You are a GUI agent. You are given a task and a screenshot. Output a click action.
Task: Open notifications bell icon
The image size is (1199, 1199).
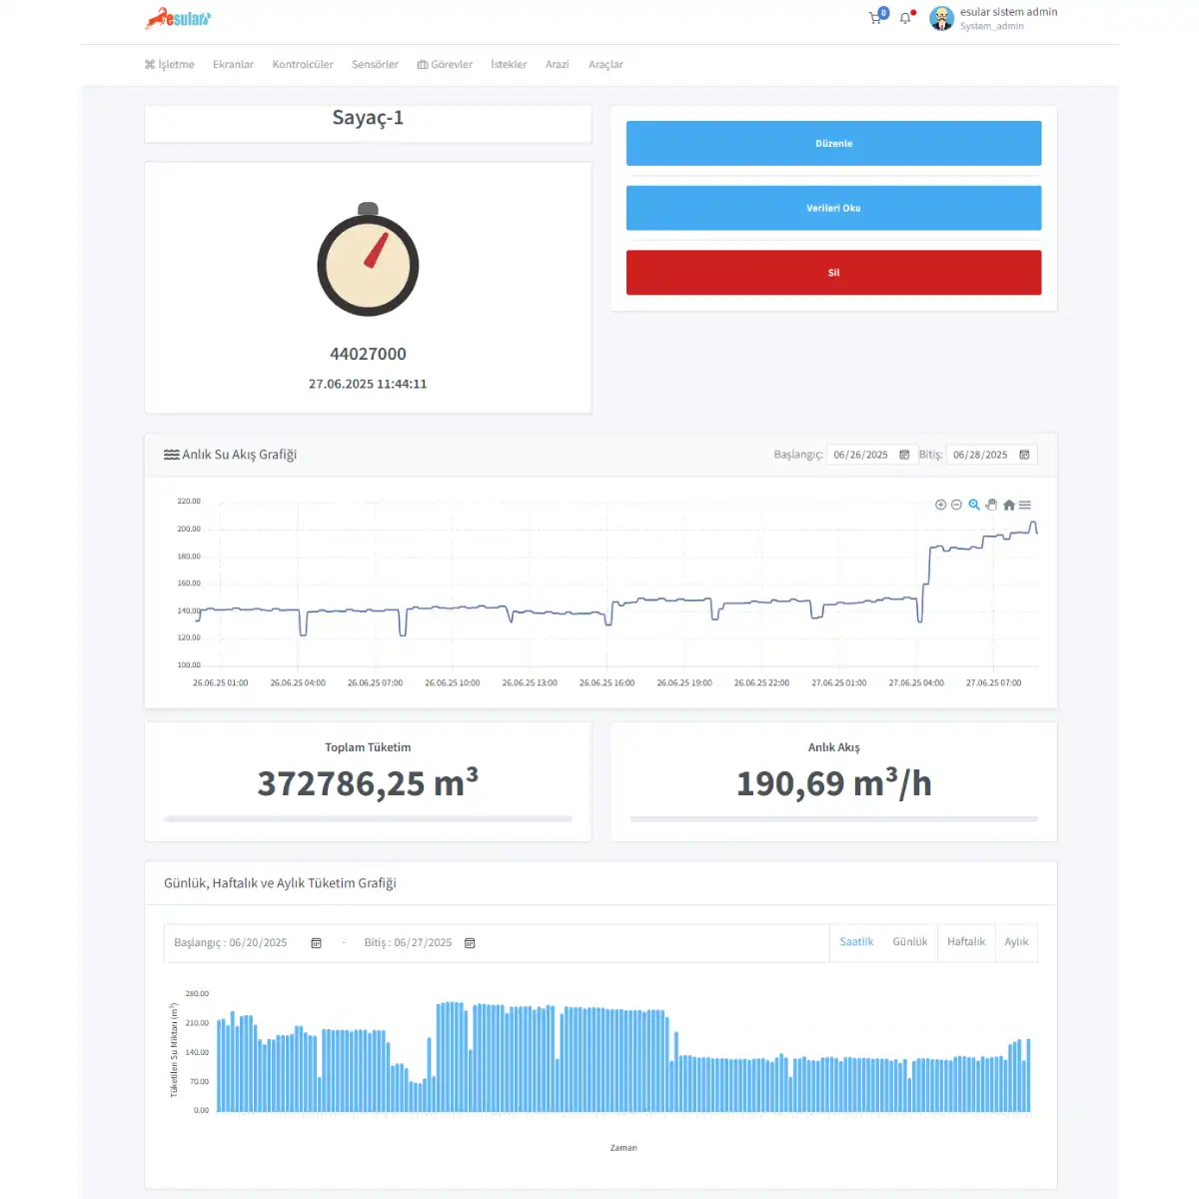click(905, 18)
